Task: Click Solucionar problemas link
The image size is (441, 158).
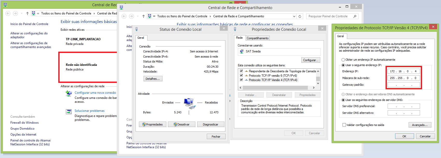Action: (x=90, y=111)
